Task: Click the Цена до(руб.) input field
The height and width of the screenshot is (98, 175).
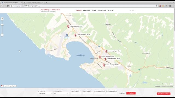Action: [88, 93]
